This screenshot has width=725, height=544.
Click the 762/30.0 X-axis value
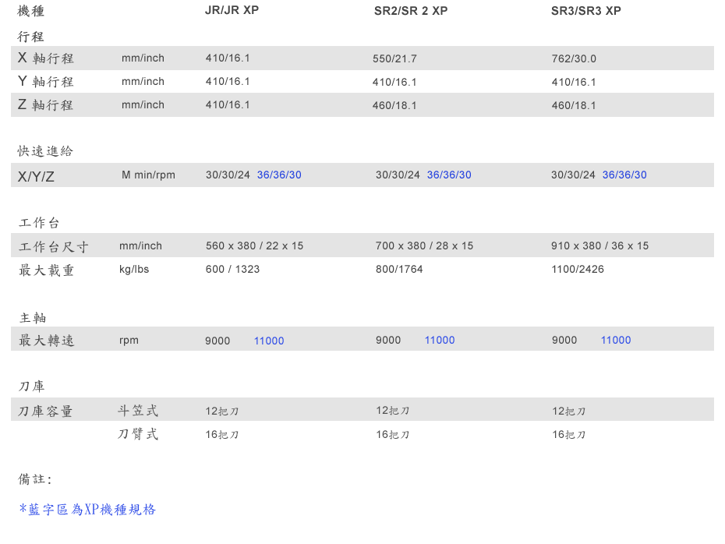click(x=574, y=58)
